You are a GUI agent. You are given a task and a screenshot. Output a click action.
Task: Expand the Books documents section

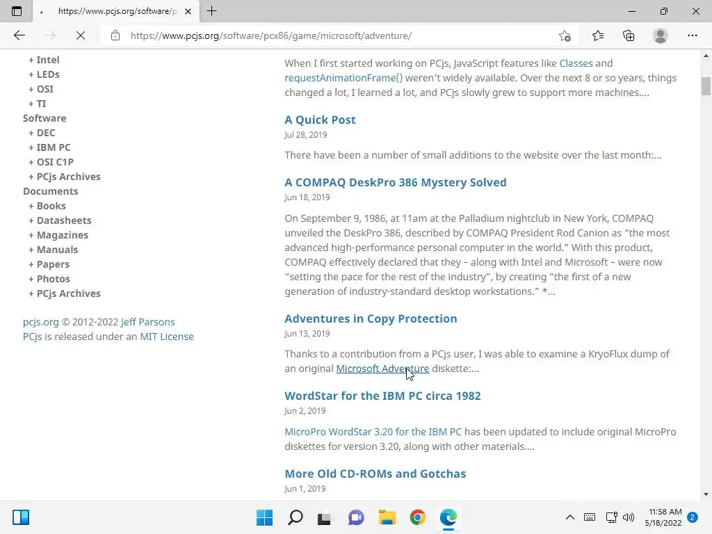click(47, 206)
